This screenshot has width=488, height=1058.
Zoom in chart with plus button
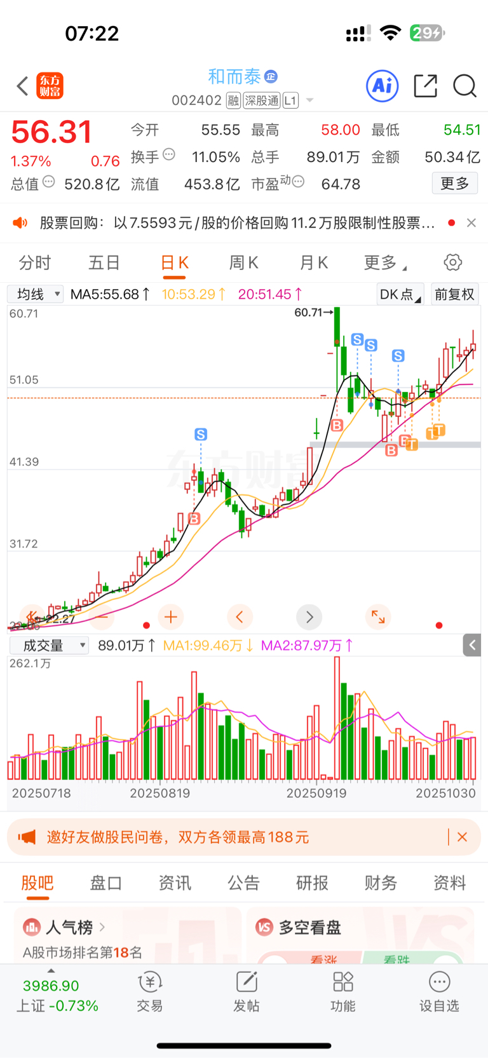click(170, 616)
